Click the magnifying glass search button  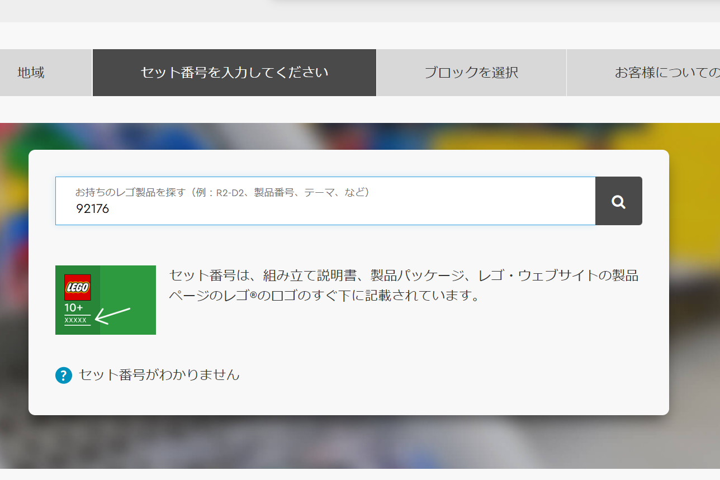coord(618,201)
